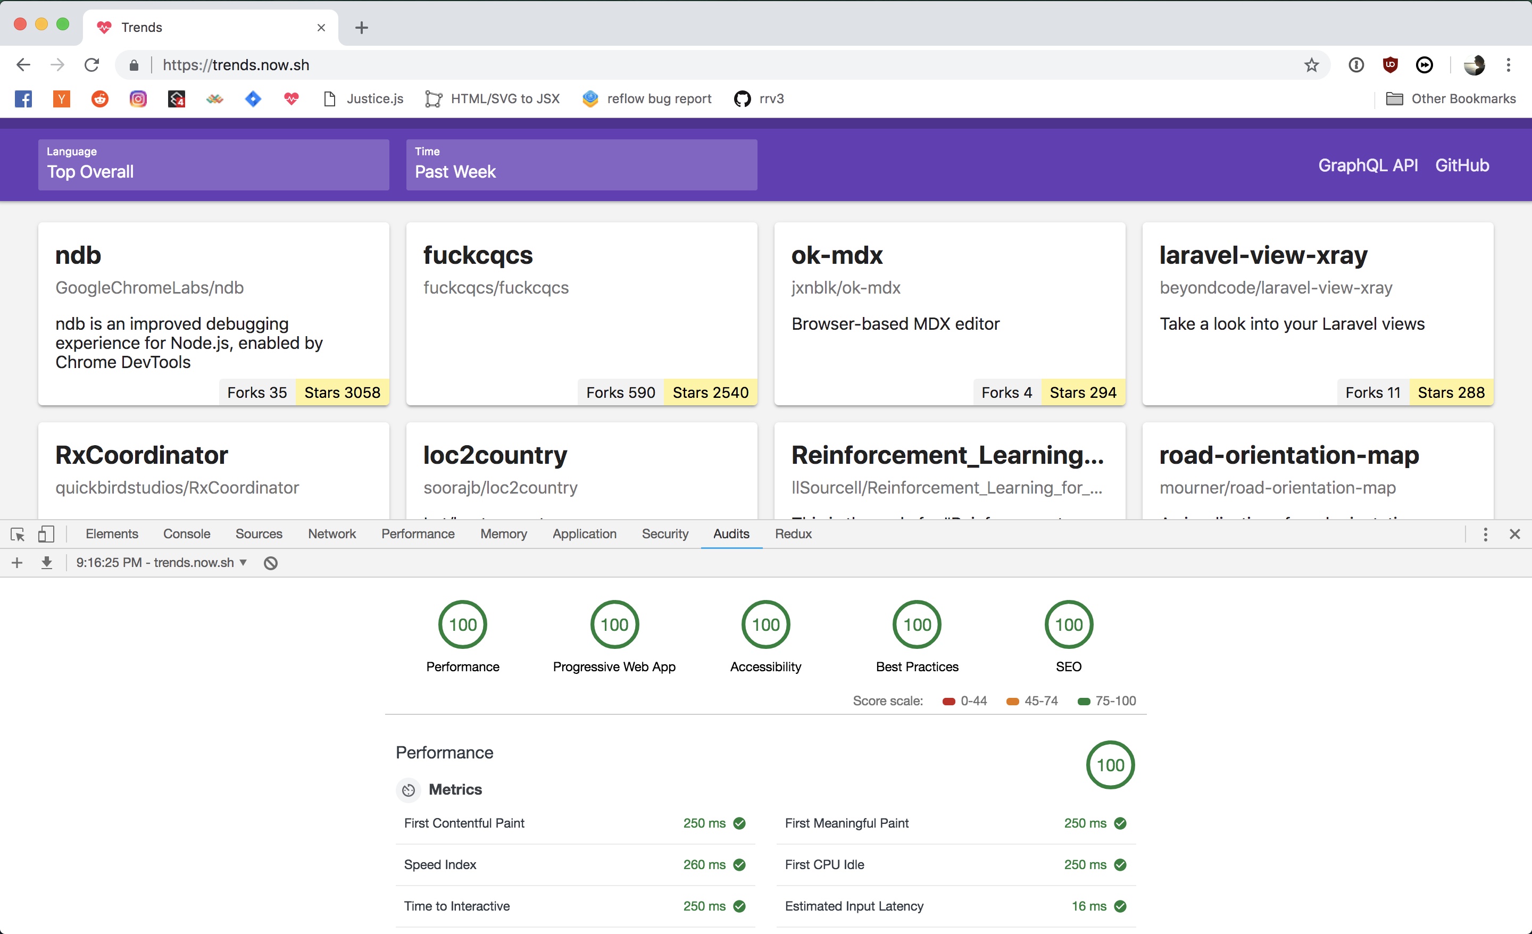This screenshot has height=934, width=1532.
Task: Open the GitHub link in header
Action: (1462, 165)
